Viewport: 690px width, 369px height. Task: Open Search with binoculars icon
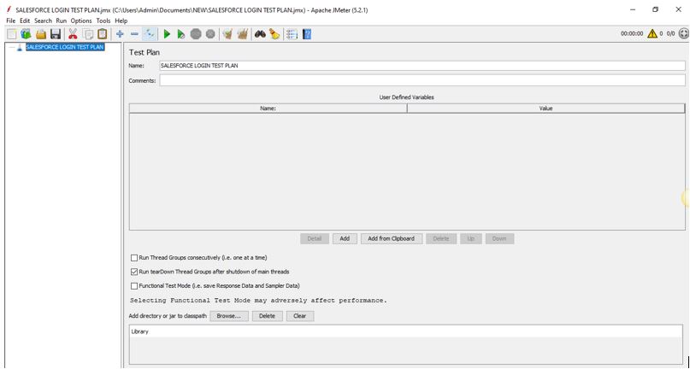pyautogui.click(x=260, y=34)
